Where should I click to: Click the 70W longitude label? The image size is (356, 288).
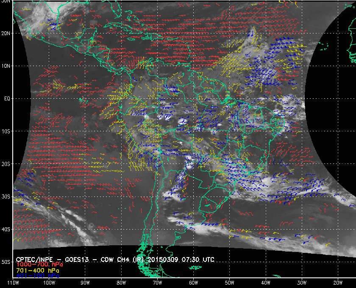157,282
